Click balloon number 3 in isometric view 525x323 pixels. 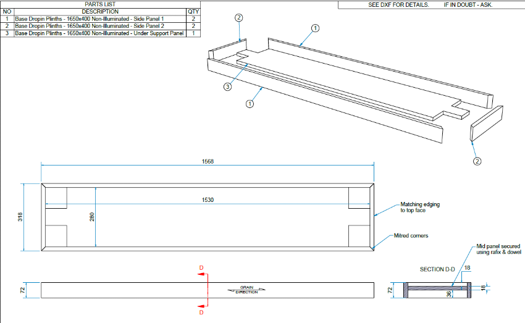[227, 87]
